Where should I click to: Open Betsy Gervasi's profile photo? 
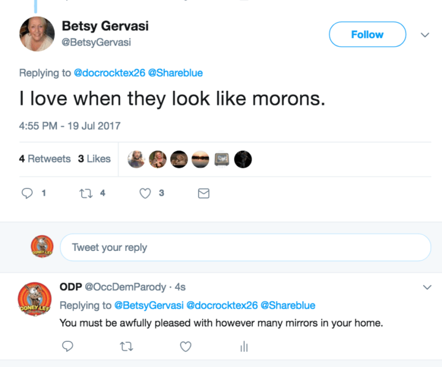pyautogui.click(x=37, y=34)
